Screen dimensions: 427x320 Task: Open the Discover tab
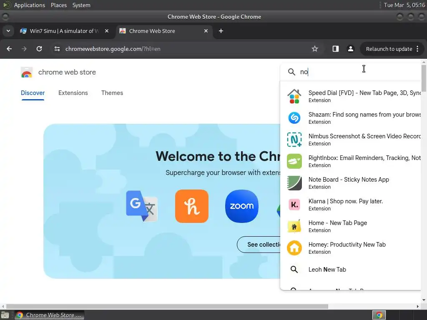tap(33, 93)
